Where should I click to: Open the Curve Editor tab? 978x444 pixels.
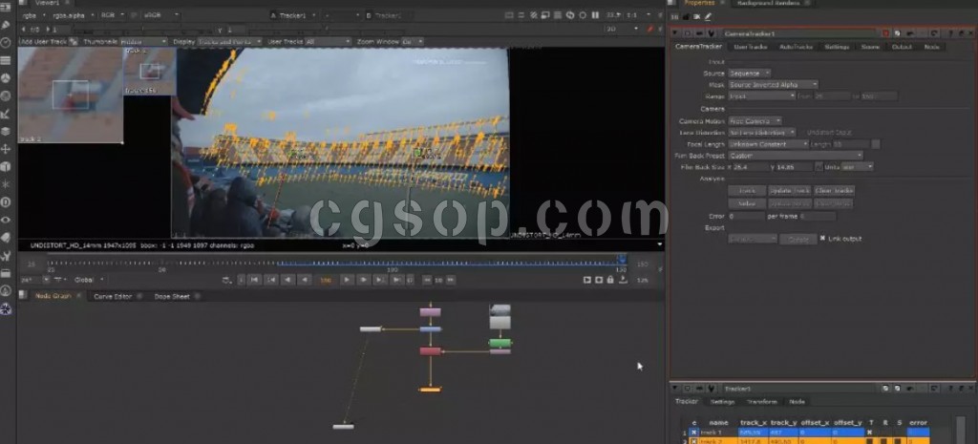(113, 296)
